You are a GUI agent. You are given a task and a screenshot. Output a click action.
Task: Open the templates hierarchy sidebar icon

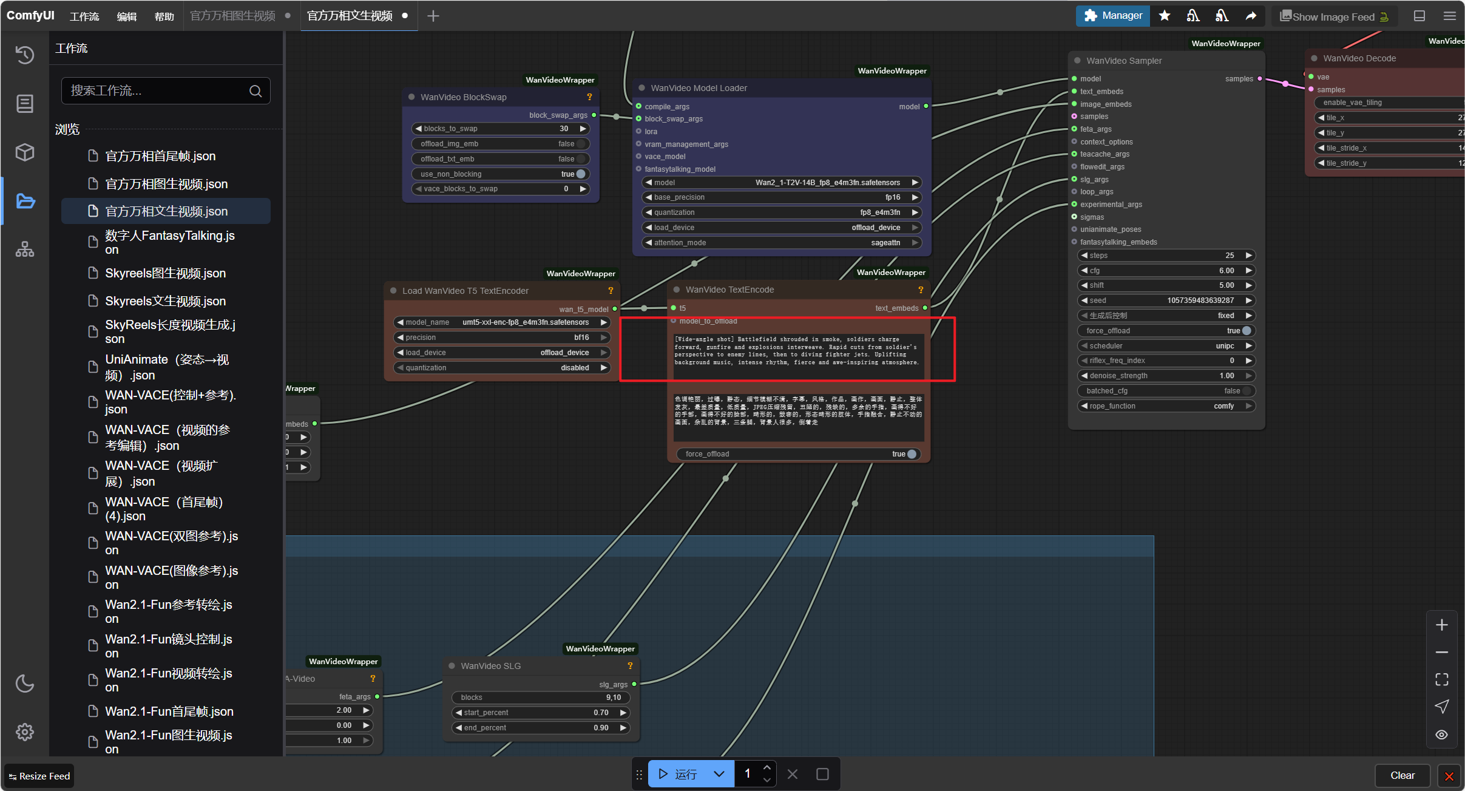(24, 250)
